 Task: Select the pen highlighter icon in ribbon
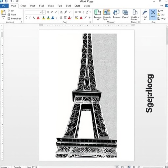66,12
